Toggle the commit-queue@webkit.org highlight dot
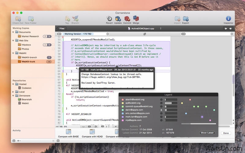The width and height of the screenshot is (245, 153). coord(161,106)
